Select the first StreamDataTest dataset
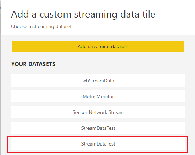Screen dimensions: 195x155 point(98,128)
